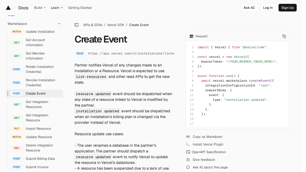Click the Marketplace section label

(x=17, y=24)
